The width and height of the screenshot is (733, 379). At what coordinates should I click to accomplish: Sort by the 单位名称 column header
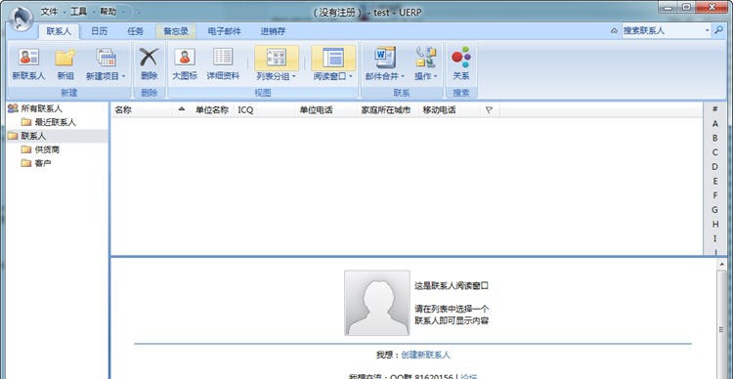click(212, 110)
